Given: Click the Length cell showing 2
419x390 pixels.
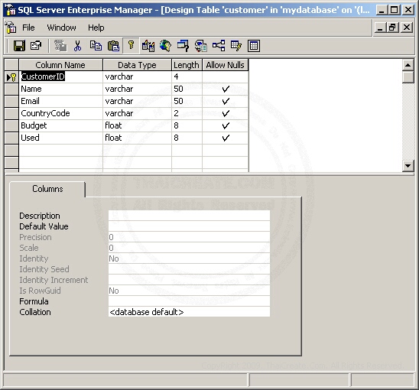Looking at the screenshot, I should (187, 114).
